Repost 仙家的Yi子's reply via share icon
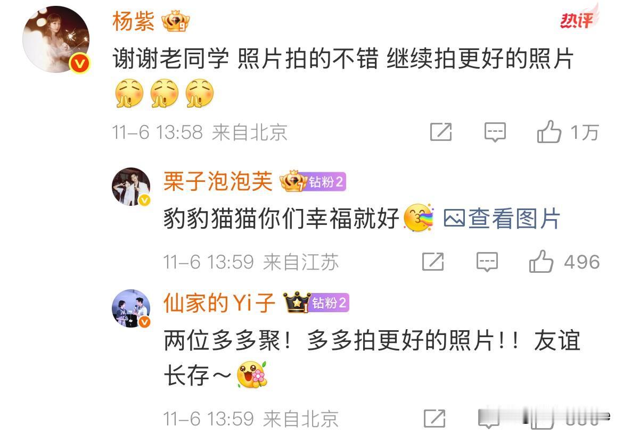This screenshot has width=623, height=435. (x=435, y=419)
